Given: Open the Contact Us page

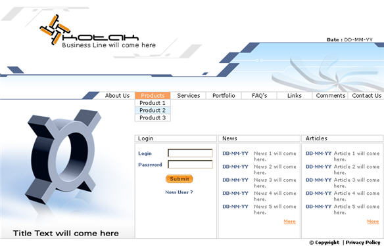Looking at the screenshot, I should tap(367, 96).
